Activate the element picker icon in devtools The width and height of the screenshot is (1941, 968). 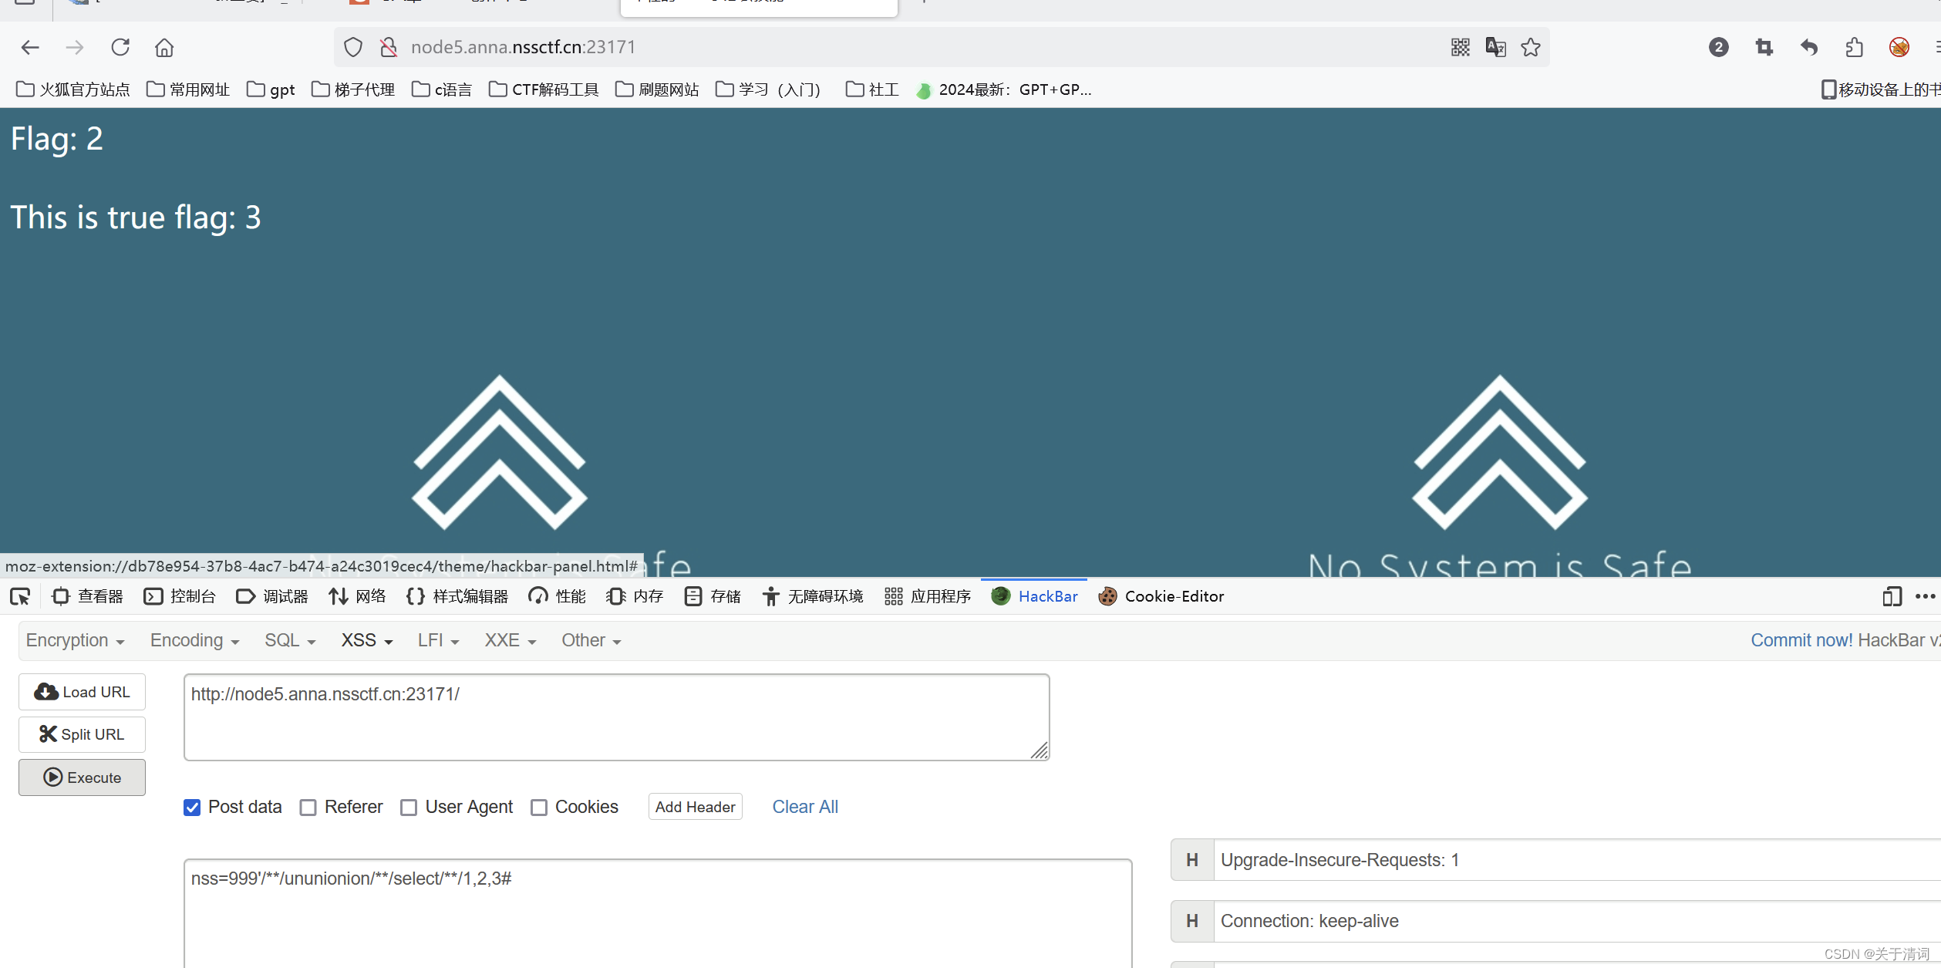click(x=20, y=596)
